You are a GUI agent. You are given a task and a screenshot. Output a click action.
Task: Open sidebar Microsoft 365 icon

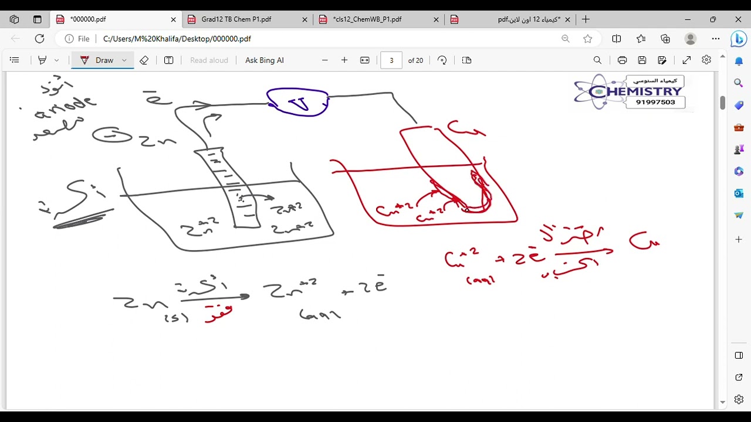tap(739, 171)
